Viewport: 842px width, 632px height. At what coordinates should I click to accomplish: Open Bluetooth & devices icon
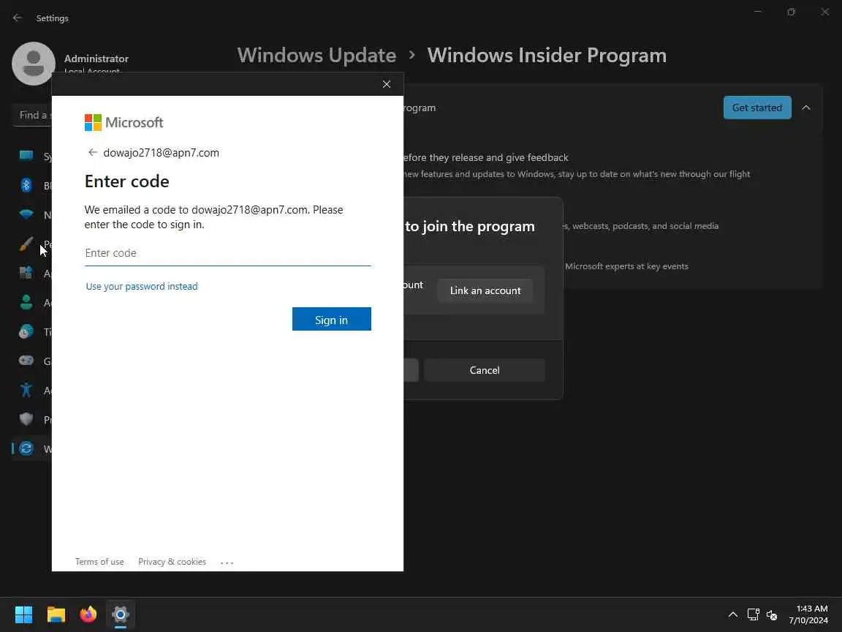[26, 185]
